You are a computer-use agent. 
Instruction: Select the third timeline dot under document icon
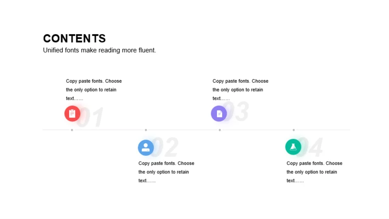pyautogui.click(x=220, y=130)
